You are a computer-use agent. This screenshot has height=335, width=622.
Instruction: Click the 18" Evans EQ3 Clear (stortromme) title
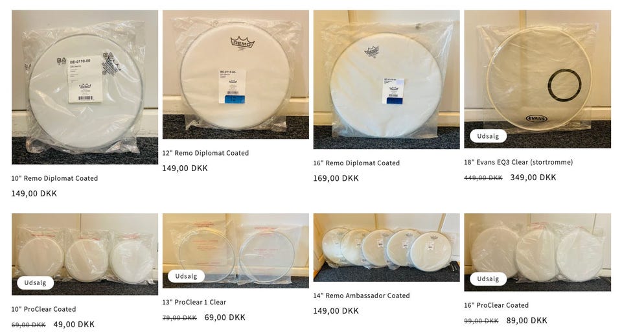click(x=518, y=162)
